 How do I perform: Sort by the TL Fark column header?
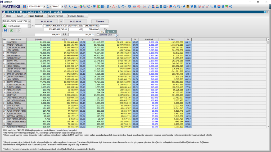point(171,40)
